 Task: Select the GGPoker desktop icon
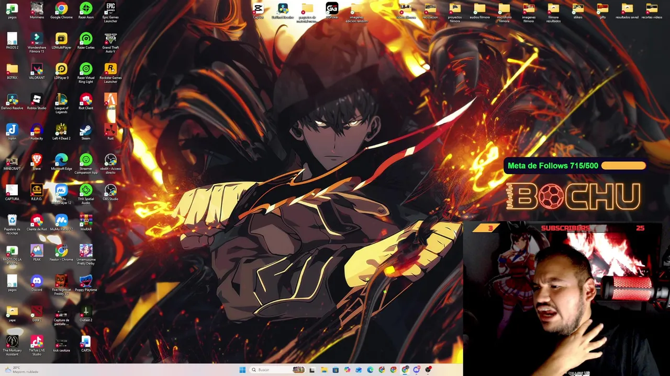tap(332, 10)
